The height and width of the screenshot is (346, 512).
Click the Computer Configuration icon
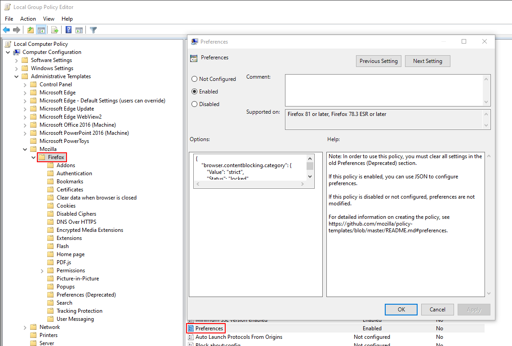(17, 52)
